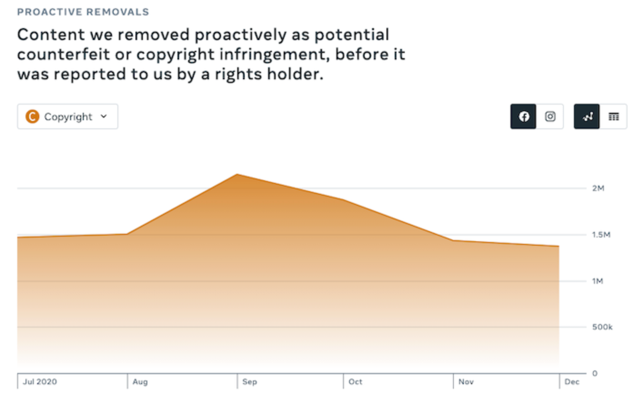This screenshot has width=633, height=415.
Task: Click the 1.5M y-axis label
Action: tap(601, 235)
